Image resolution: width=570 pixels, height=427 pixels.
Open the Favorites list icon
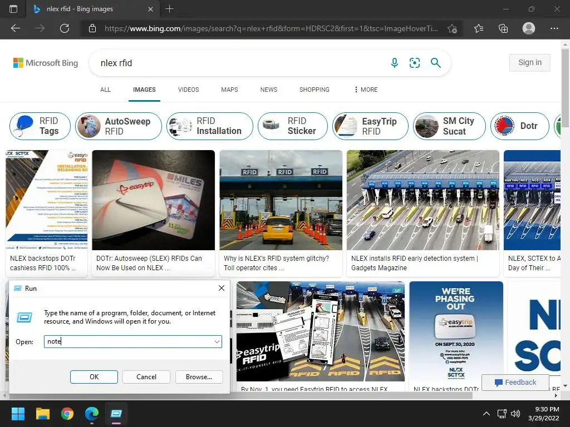click(479, 28)
